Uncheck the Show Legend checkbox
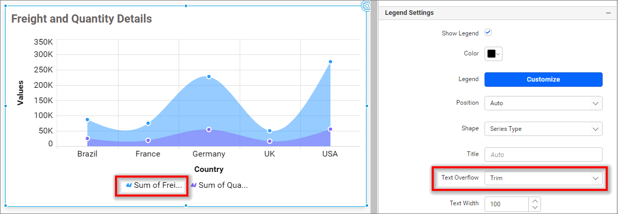Image resolution: width=618 pixels, height=214 pixels. coord(488,32)
